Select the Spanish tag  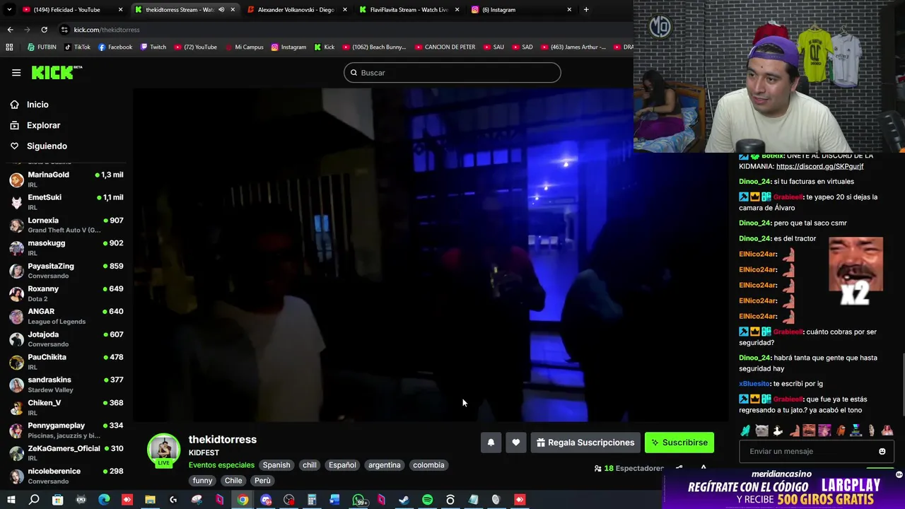point(276,465)
